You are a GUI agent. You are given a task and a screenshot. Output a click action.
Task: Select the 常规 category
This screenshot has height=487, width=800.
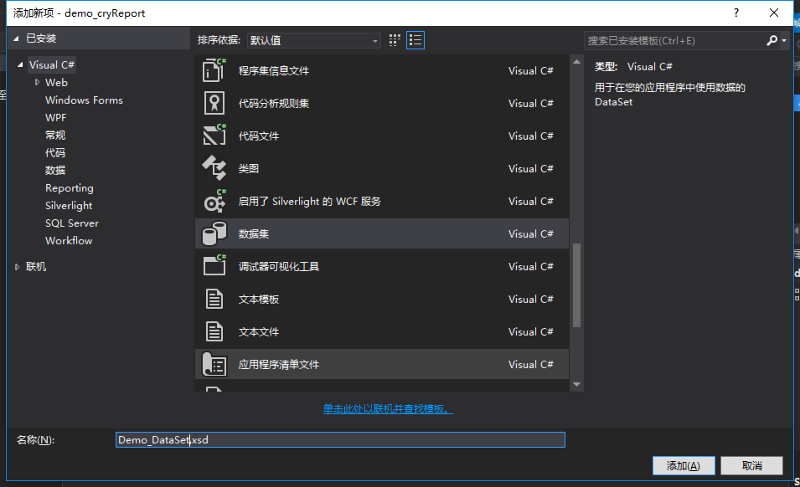point(55,135)
